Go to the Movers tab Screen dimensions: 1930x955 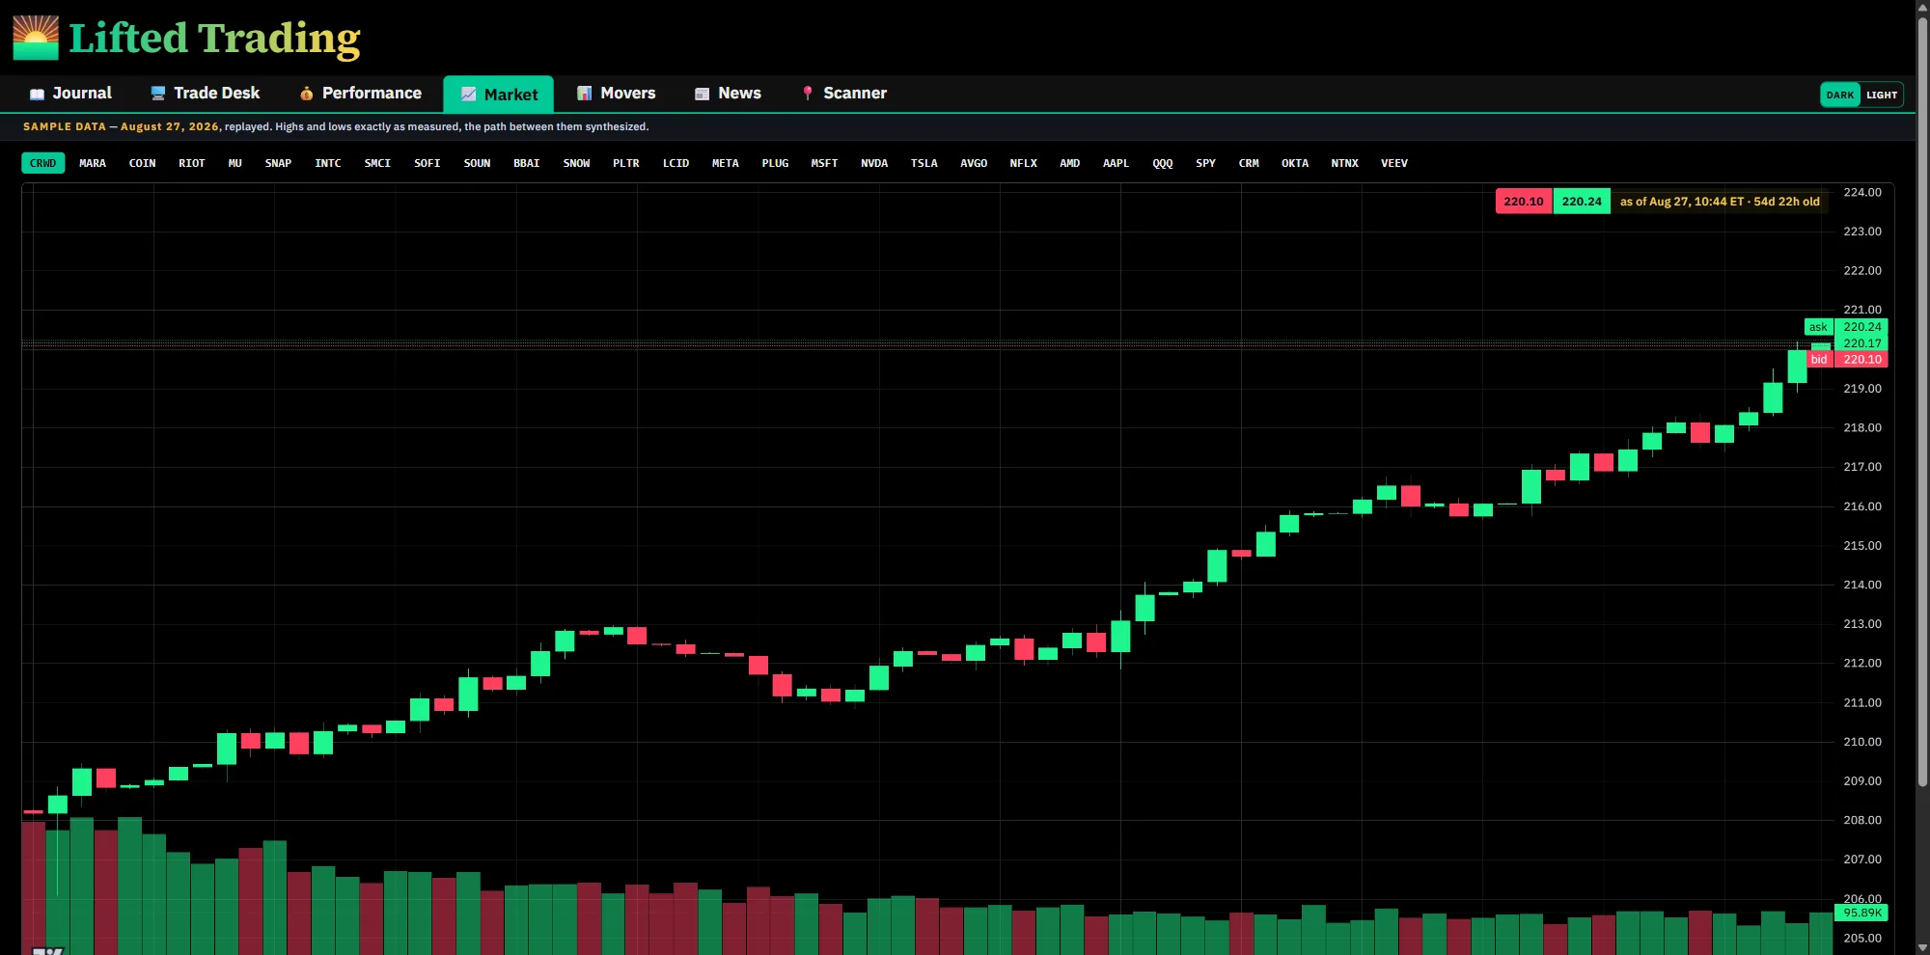[616, 94]
